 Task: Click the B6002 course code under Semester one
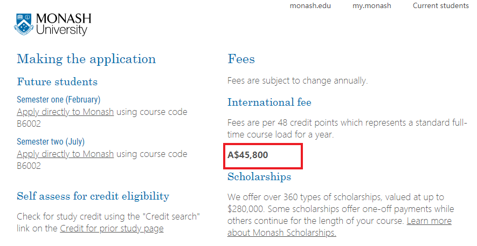29,124
